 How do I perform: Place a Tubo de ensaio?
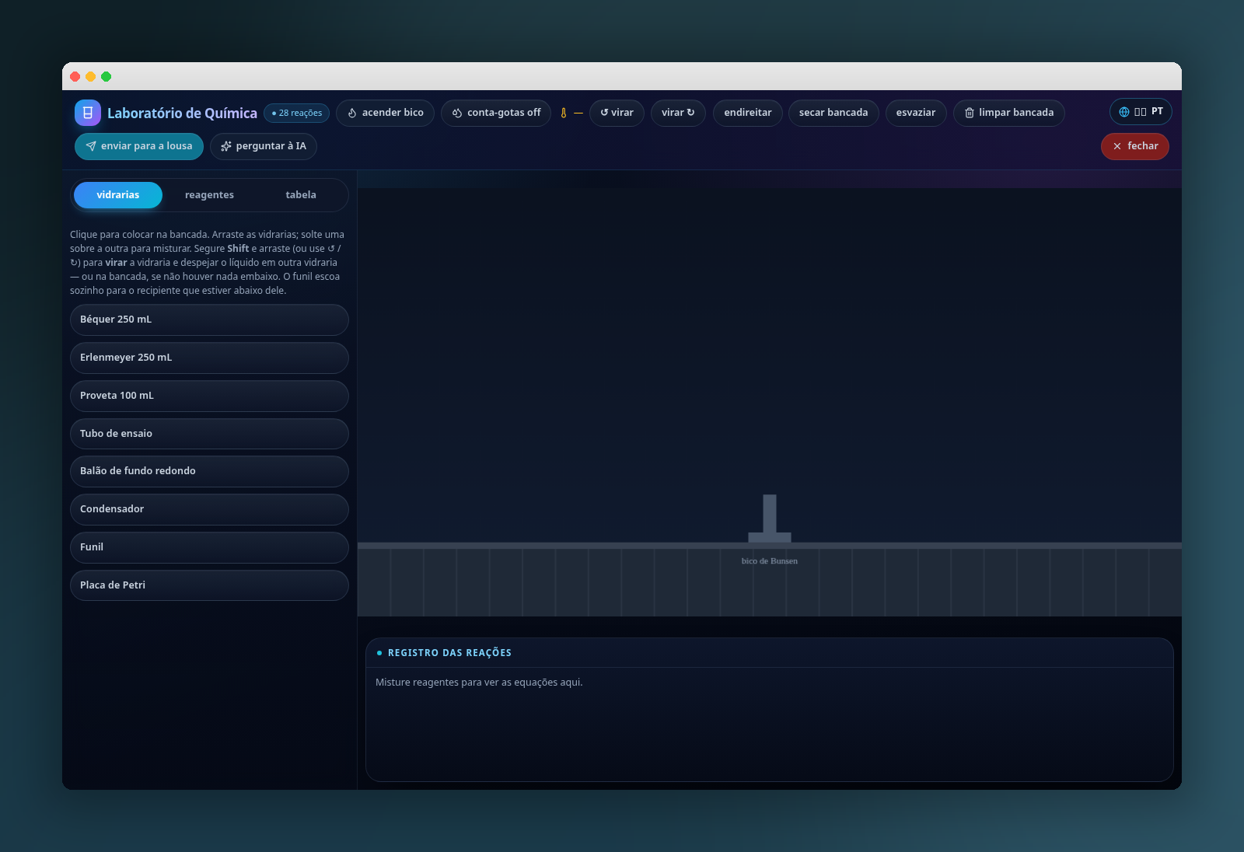click(209, 434)
